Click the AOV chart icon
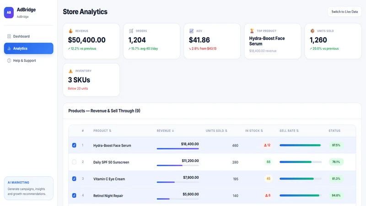The width and height of the screenshot is (366, 206). 191,31
